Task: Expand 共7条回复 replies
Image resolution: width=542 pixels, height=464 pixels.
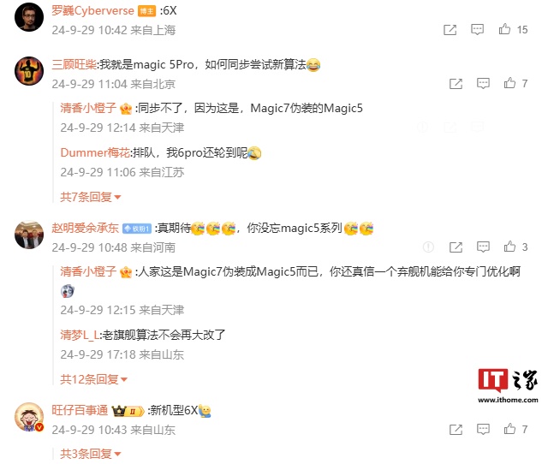Action: pos(91,197)
